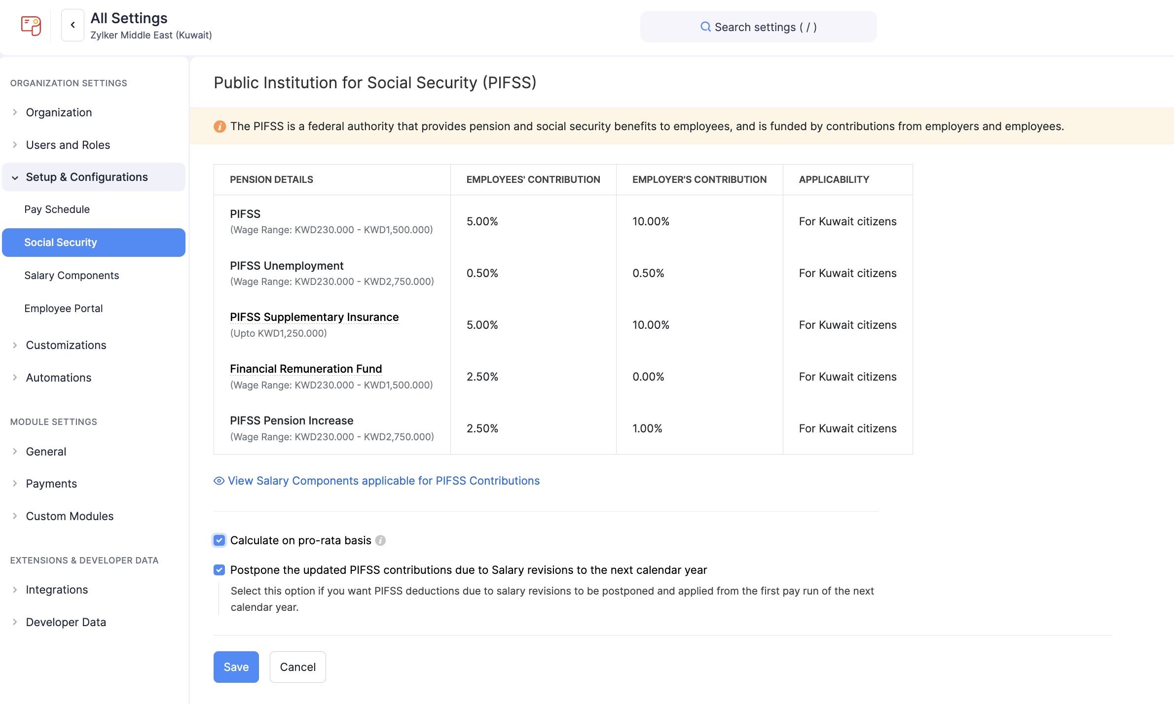Open Salary Components settings

tap(72, 275)
